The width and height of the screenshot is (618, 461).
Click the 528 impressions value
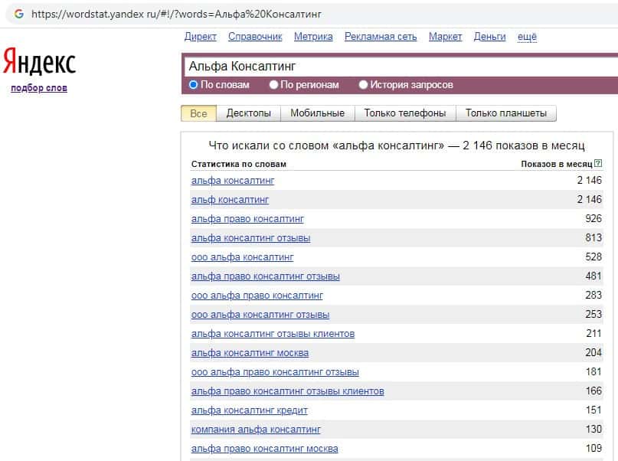click(593, 257)
